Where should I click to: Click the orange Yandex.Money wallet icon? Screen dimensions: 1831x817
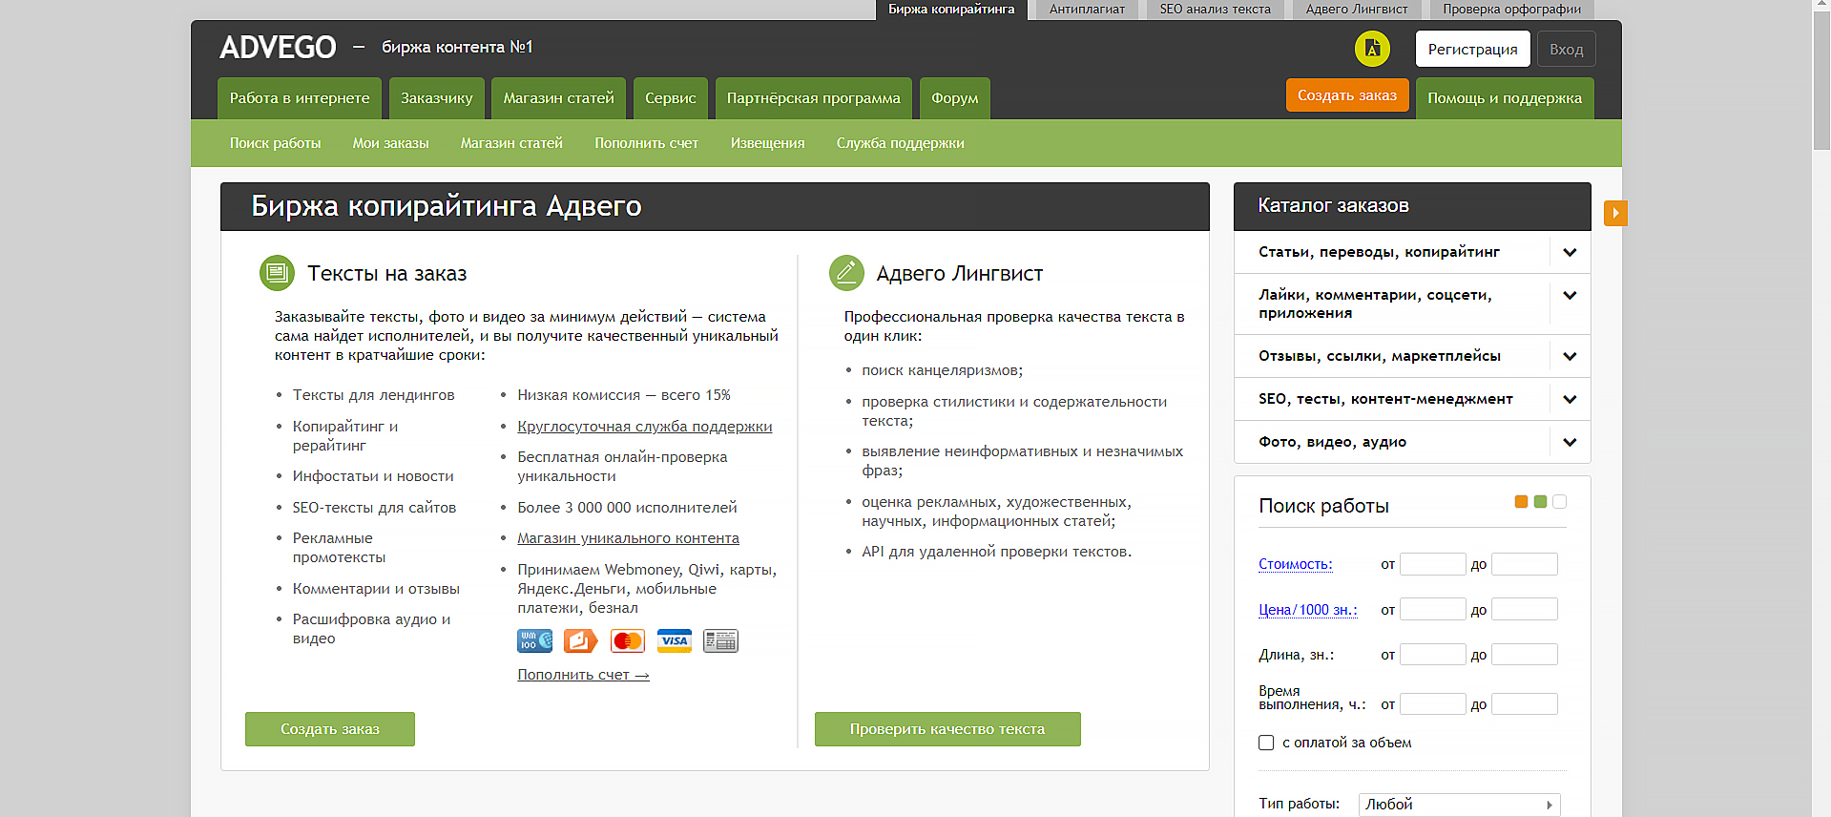coord(580,641)
